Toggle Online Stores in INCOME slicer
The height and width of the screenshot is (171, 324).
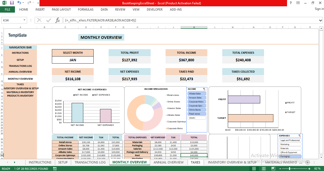point(197,110)
